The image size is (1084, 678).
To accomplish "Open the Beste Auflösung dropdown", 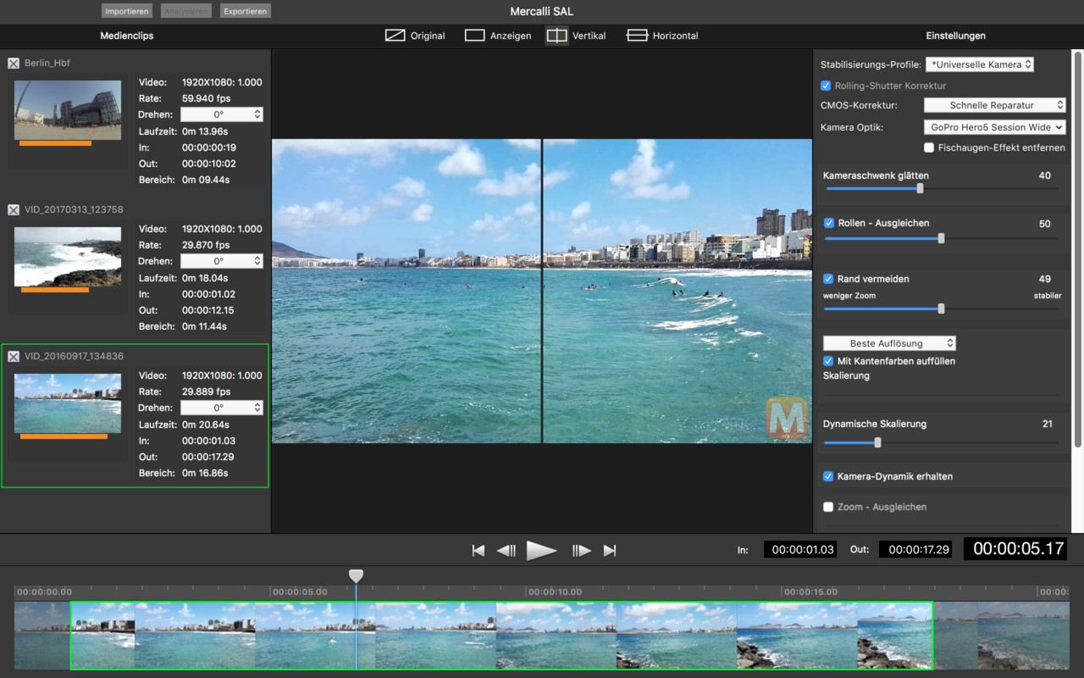I will tap(889, 343).
